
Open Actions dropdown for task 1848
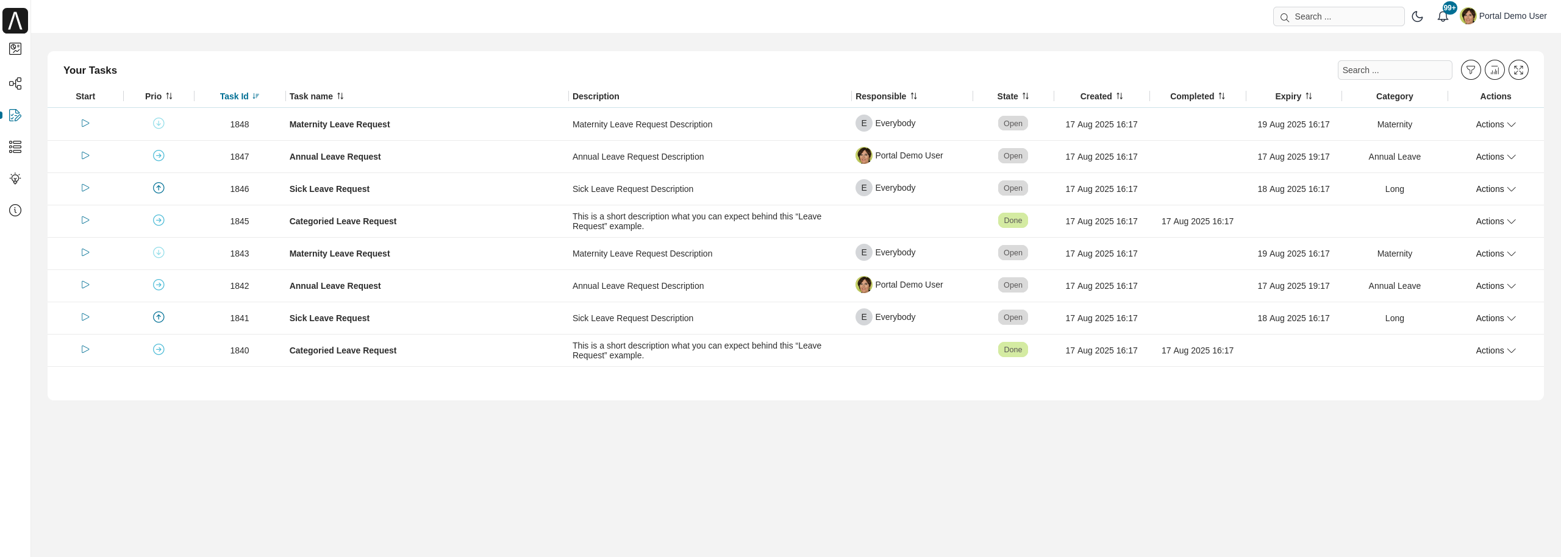(1495, 124)
